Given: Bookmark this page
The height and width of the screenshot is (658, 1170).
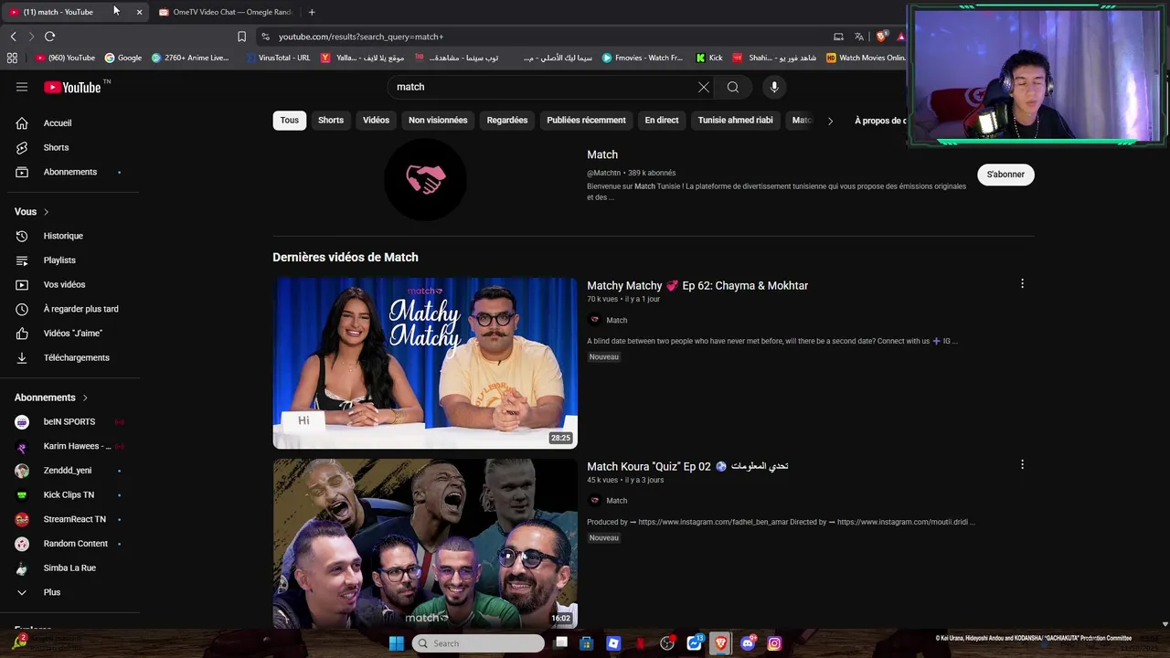Looking at the screenshot, I should tap(241, 37).
